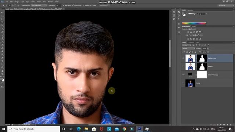The width and height of the screenshot is (235, 132).
Task: Select the Crop tool
Action: [x=2, y=25]
